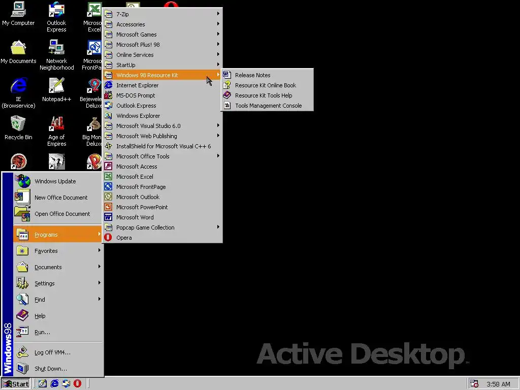The image size is (520, 390).
Task: Select the IE (Browservice) desktop icon
Action: (18, 93)
